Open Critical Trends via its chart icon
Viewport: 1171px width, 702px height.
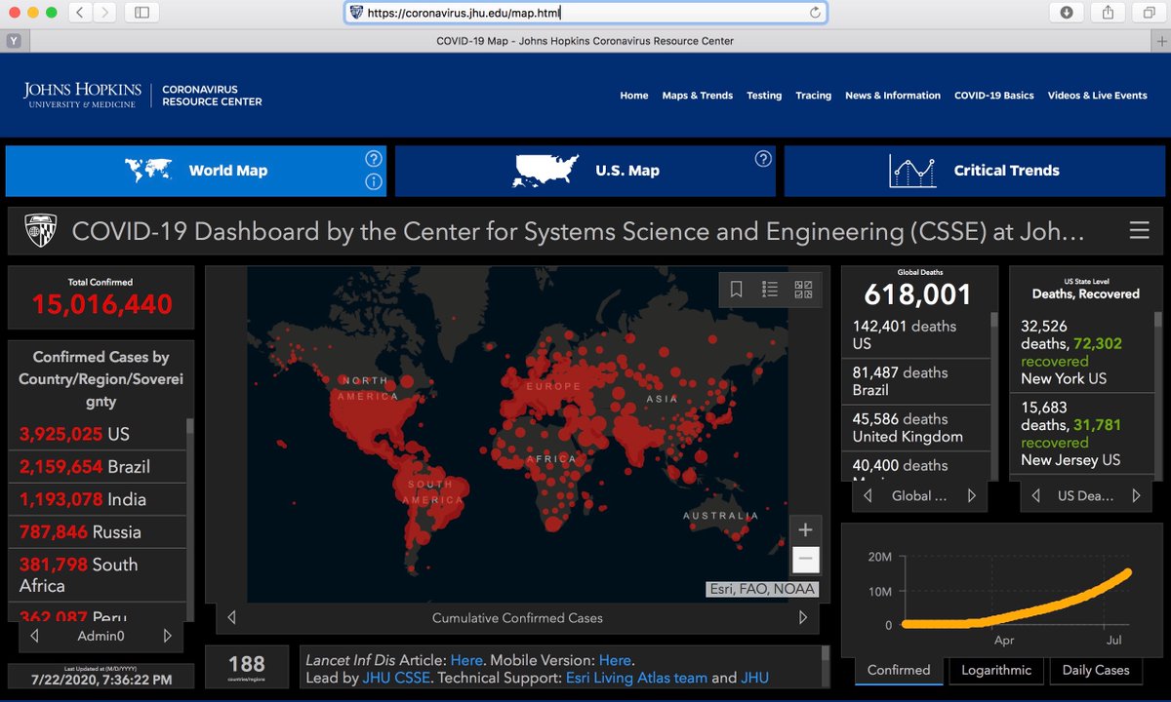tap(913, 169)
